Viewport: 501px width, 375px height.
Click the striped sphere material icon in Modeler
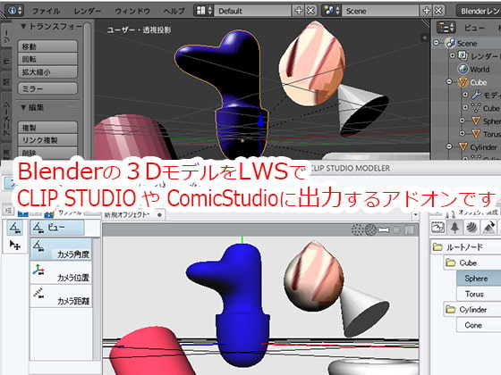click(x=471, y=228)
